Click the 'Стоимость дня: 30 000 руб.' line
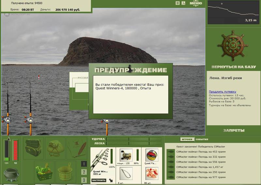The width and height of the screenshot is (261, 185). [227, 98]
